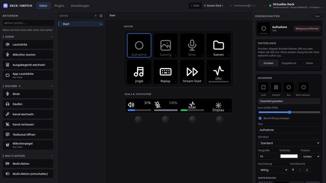The height and width of the screenshot is (183, 326).
Task: Click Belegung entfernen button
Action: pyautogui.click(x=307, y=28)
